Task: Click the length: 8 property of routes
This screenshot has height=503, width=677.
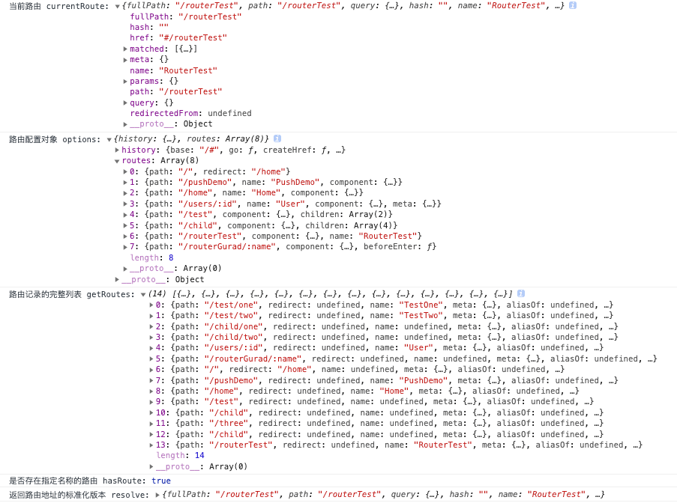Action: point(152,257)
